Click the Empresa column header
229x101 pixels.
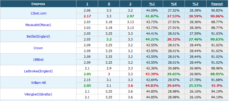[38, 4]
